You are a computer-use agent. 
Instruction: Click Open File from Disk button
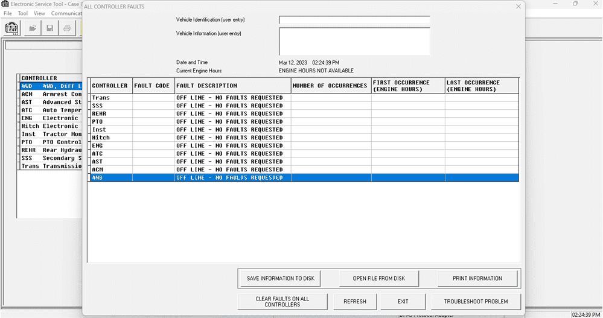[379, 278]
